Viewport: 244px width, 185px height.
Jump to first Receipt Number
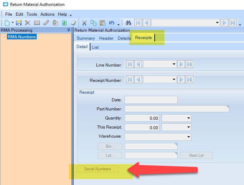click(x=130, y=79)
